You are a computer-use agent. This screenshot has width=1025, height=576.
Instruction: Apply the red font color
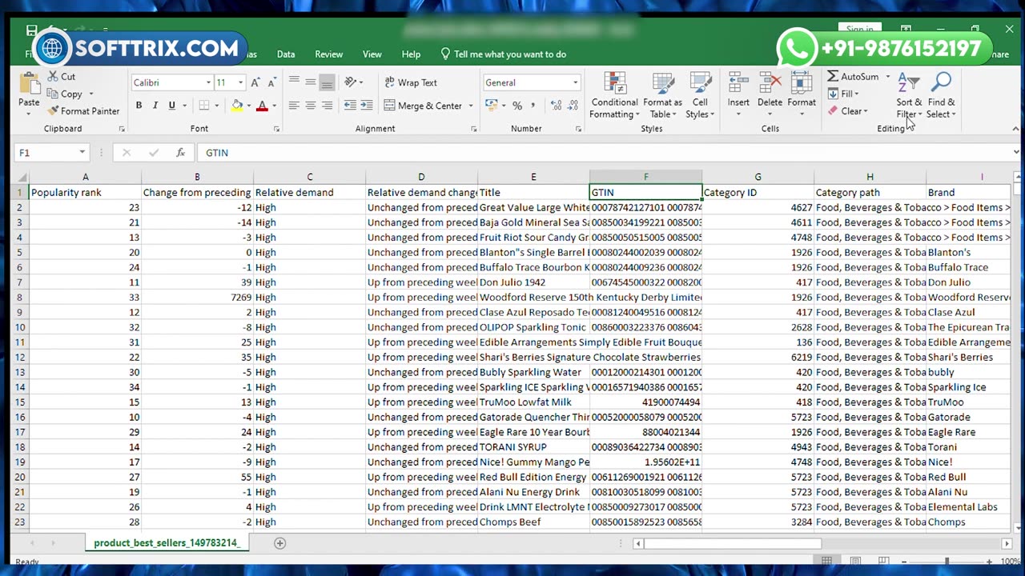pos(262,106)
